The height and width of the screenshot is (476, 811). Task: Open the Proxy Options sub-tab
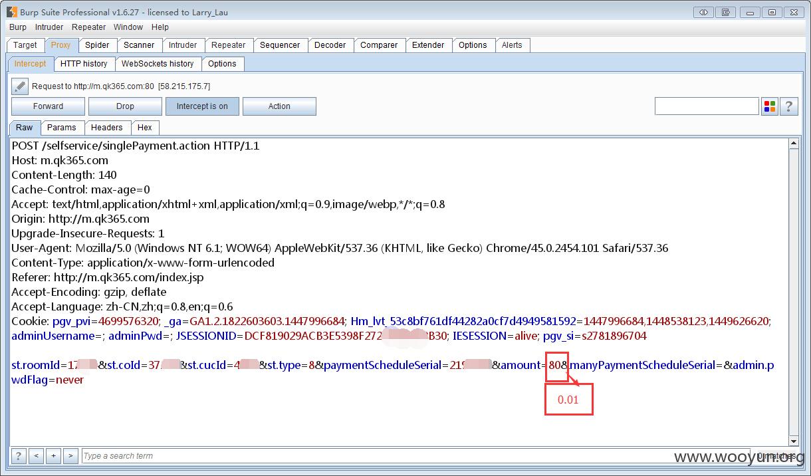(222, 64)
